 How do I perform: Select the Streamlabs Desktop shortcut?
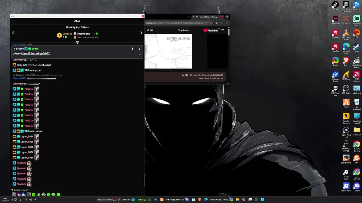[x=357, y=20]
